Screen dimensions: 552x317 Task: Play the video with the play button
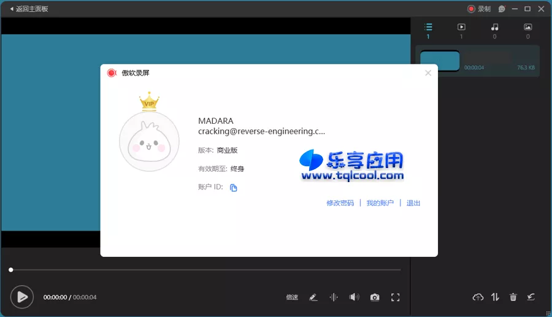click(x=22, y=297)
